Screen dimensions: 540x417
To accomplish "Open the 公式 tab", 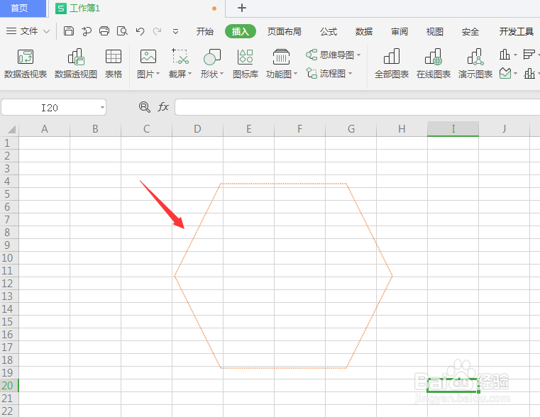I will (329, 32).
